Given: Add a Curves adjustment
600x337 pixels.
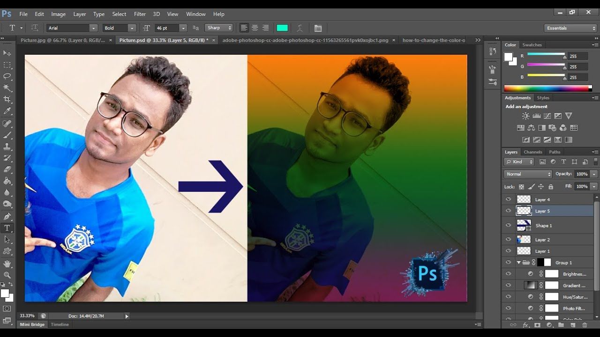Looking at the screenshot, I should (547, 116).
